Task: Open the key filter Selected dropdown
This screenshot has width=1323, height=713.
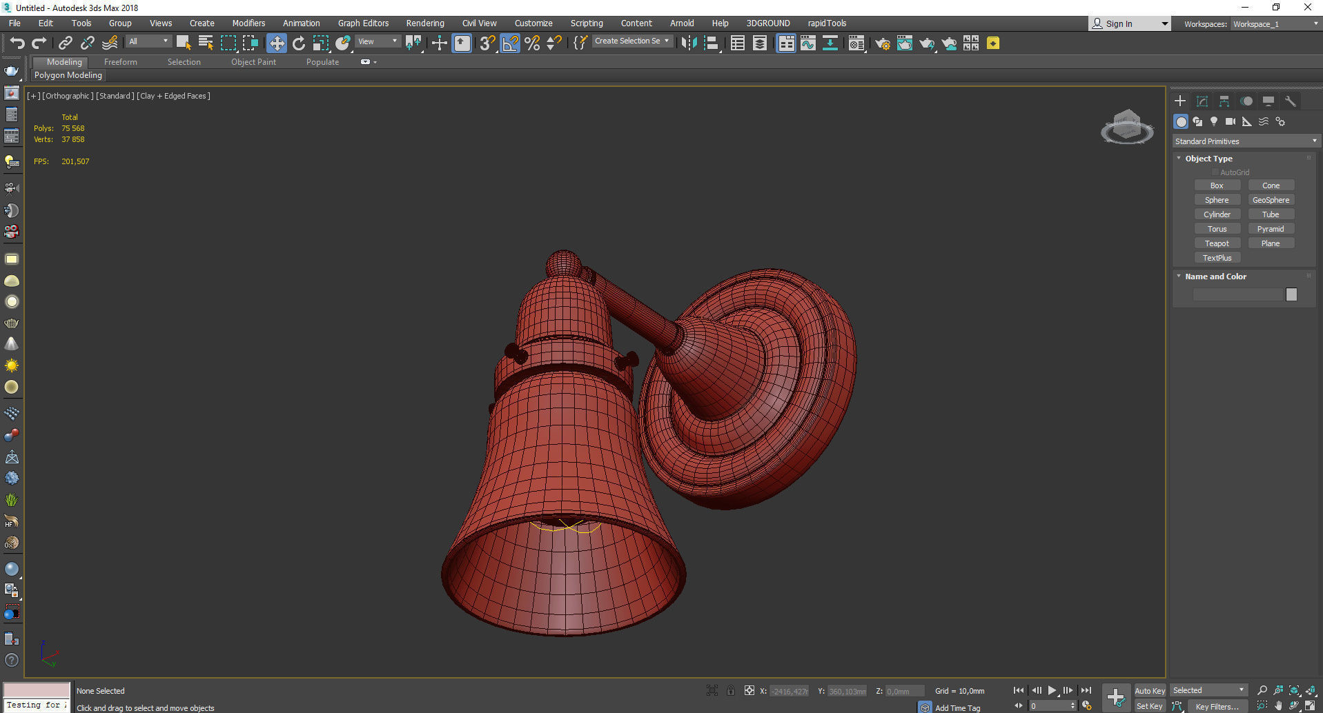Action: 1209,690
